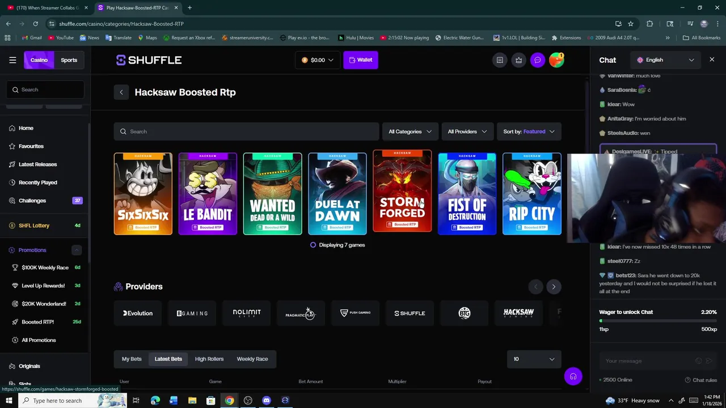Select High Rollers tab

(x=209, y=359)
